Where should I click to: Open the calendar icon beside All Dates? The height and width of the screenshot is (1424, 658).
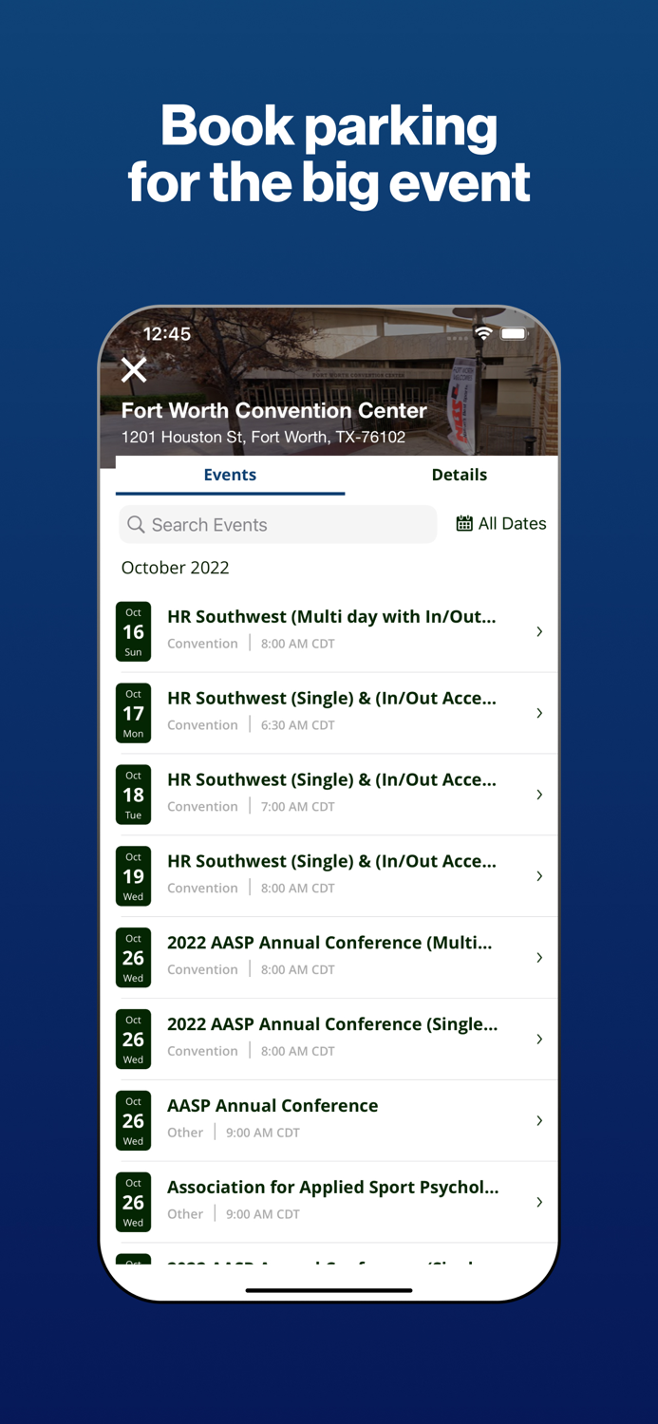click(x=464, y=523)
